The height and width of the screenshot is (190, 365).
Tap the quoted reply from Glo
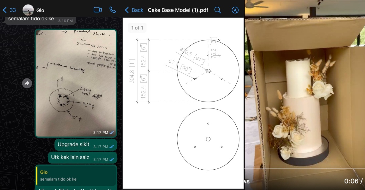click(x=76, y=176)
